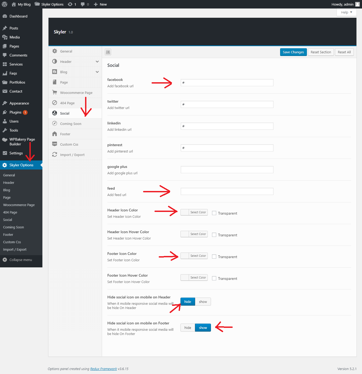
Task: Open Footer Icon Color picker
Action: click(194, 256)
